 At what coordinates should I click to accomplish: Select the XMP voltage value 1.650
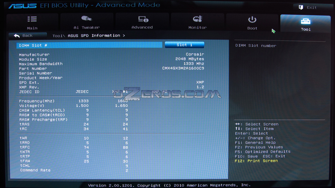[121, 106]
